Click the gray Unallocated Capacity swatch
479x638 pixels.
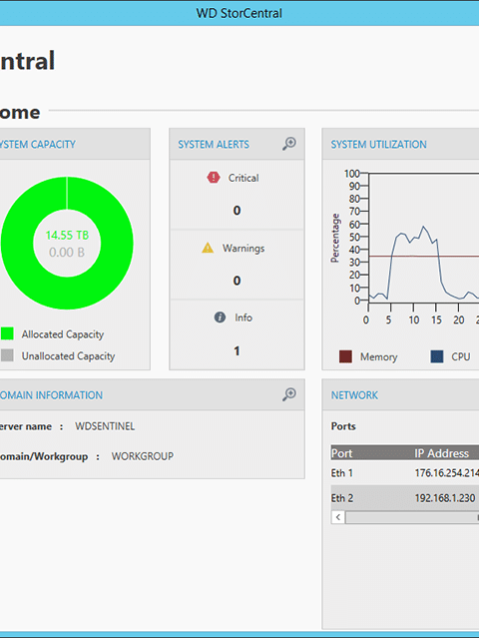(x=7, y=355)
